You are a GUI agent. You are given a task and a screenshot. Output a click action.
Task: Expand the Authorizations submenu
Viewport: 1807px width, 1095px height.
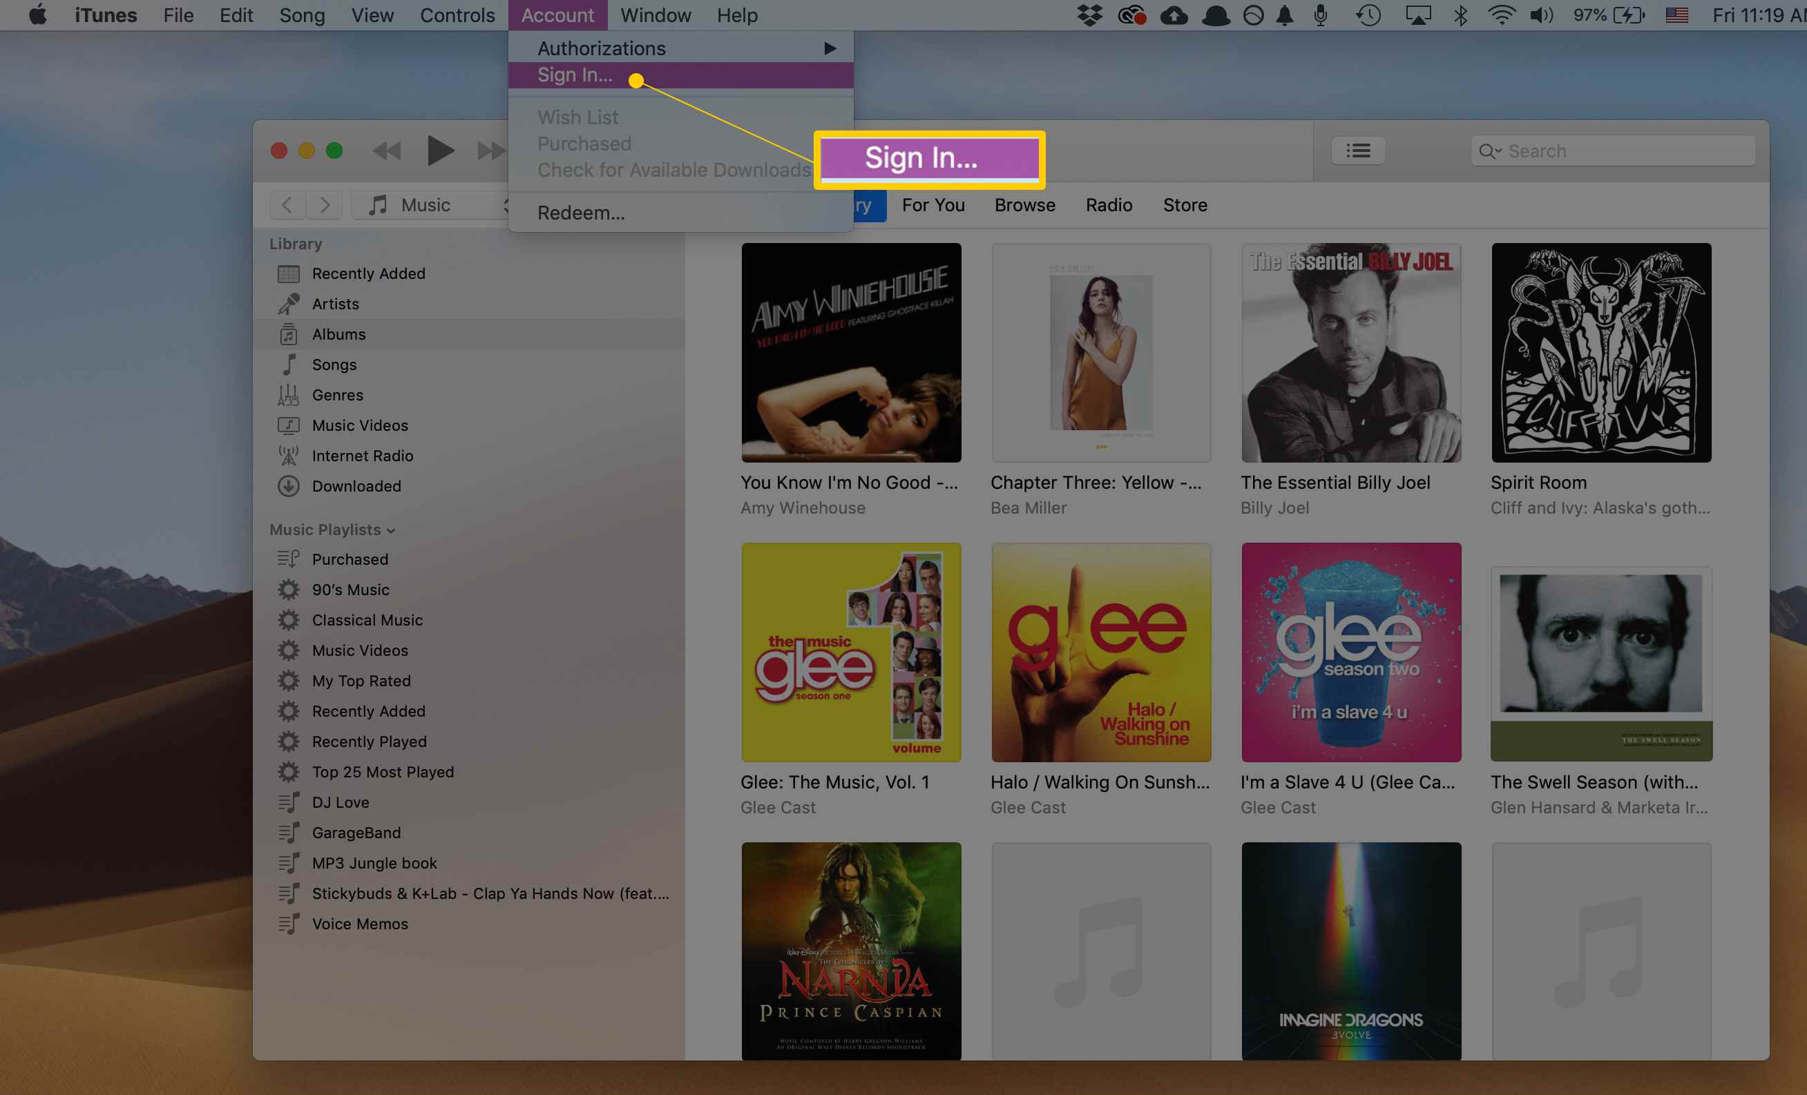pyautogui.click(x=680, y=48)
